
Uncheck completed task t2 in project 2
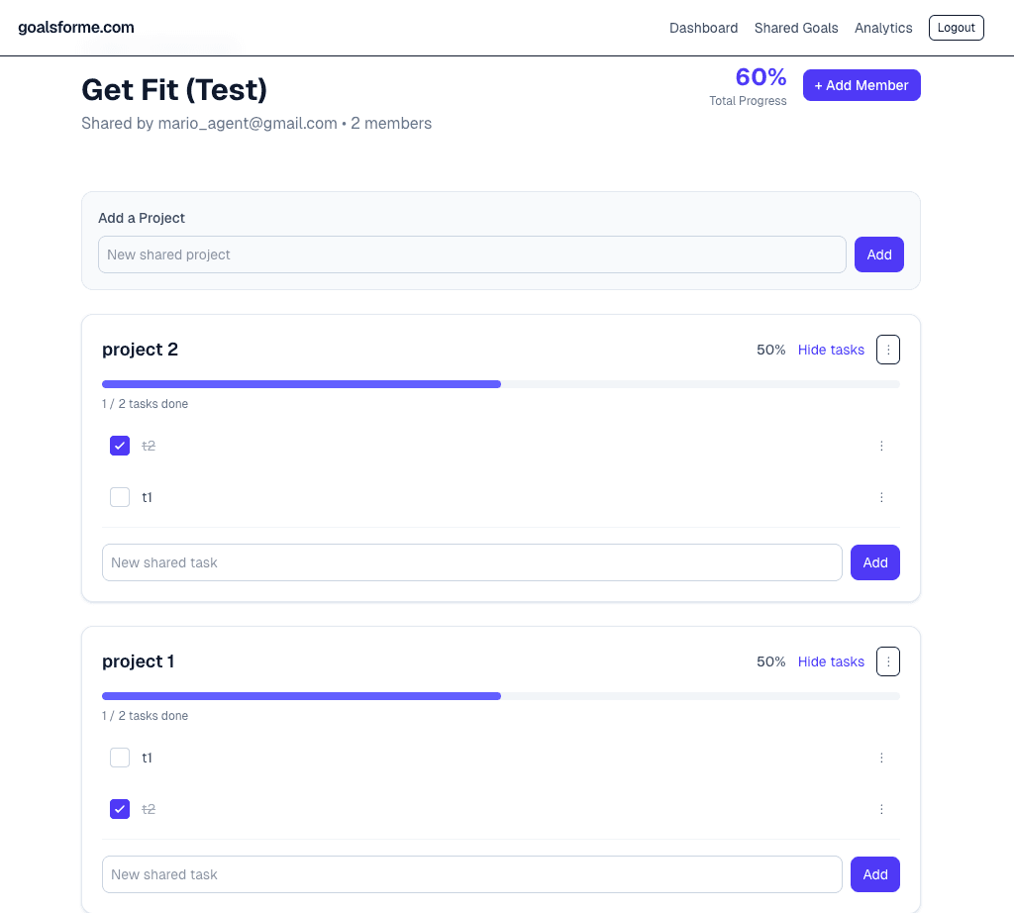[x=119, y=446]
